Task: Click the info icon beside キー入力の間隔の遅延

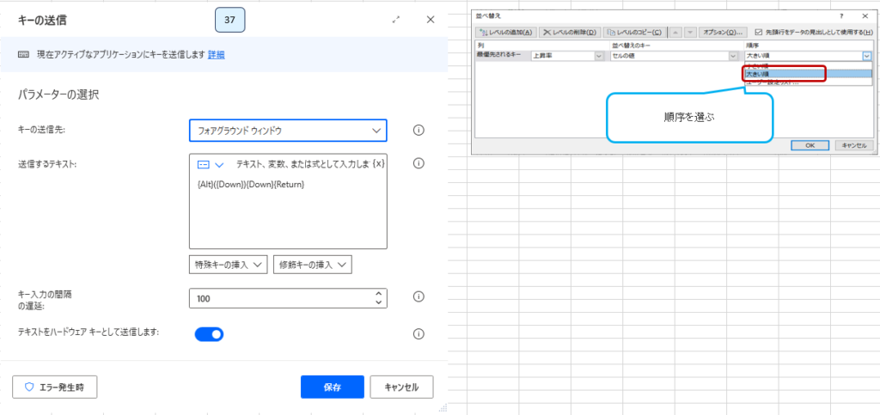Action: click(x=419, y=297)
